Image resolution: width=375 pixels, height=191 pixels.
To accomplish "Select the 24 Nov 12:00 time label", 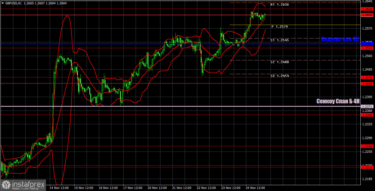I will (255, 188).
